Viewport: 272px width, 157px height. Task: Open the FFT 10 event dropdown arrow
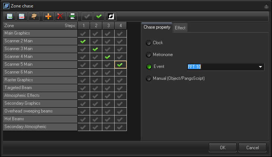pyautogui.click(x=260, y=67)
